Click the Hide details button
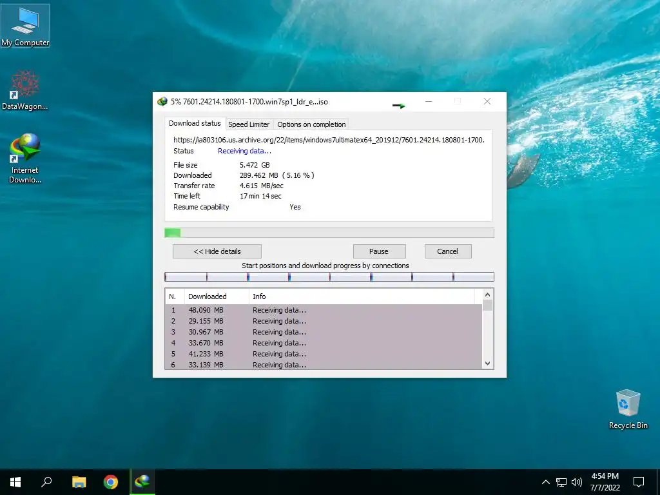660x495 pixels. tap(217, 251)
